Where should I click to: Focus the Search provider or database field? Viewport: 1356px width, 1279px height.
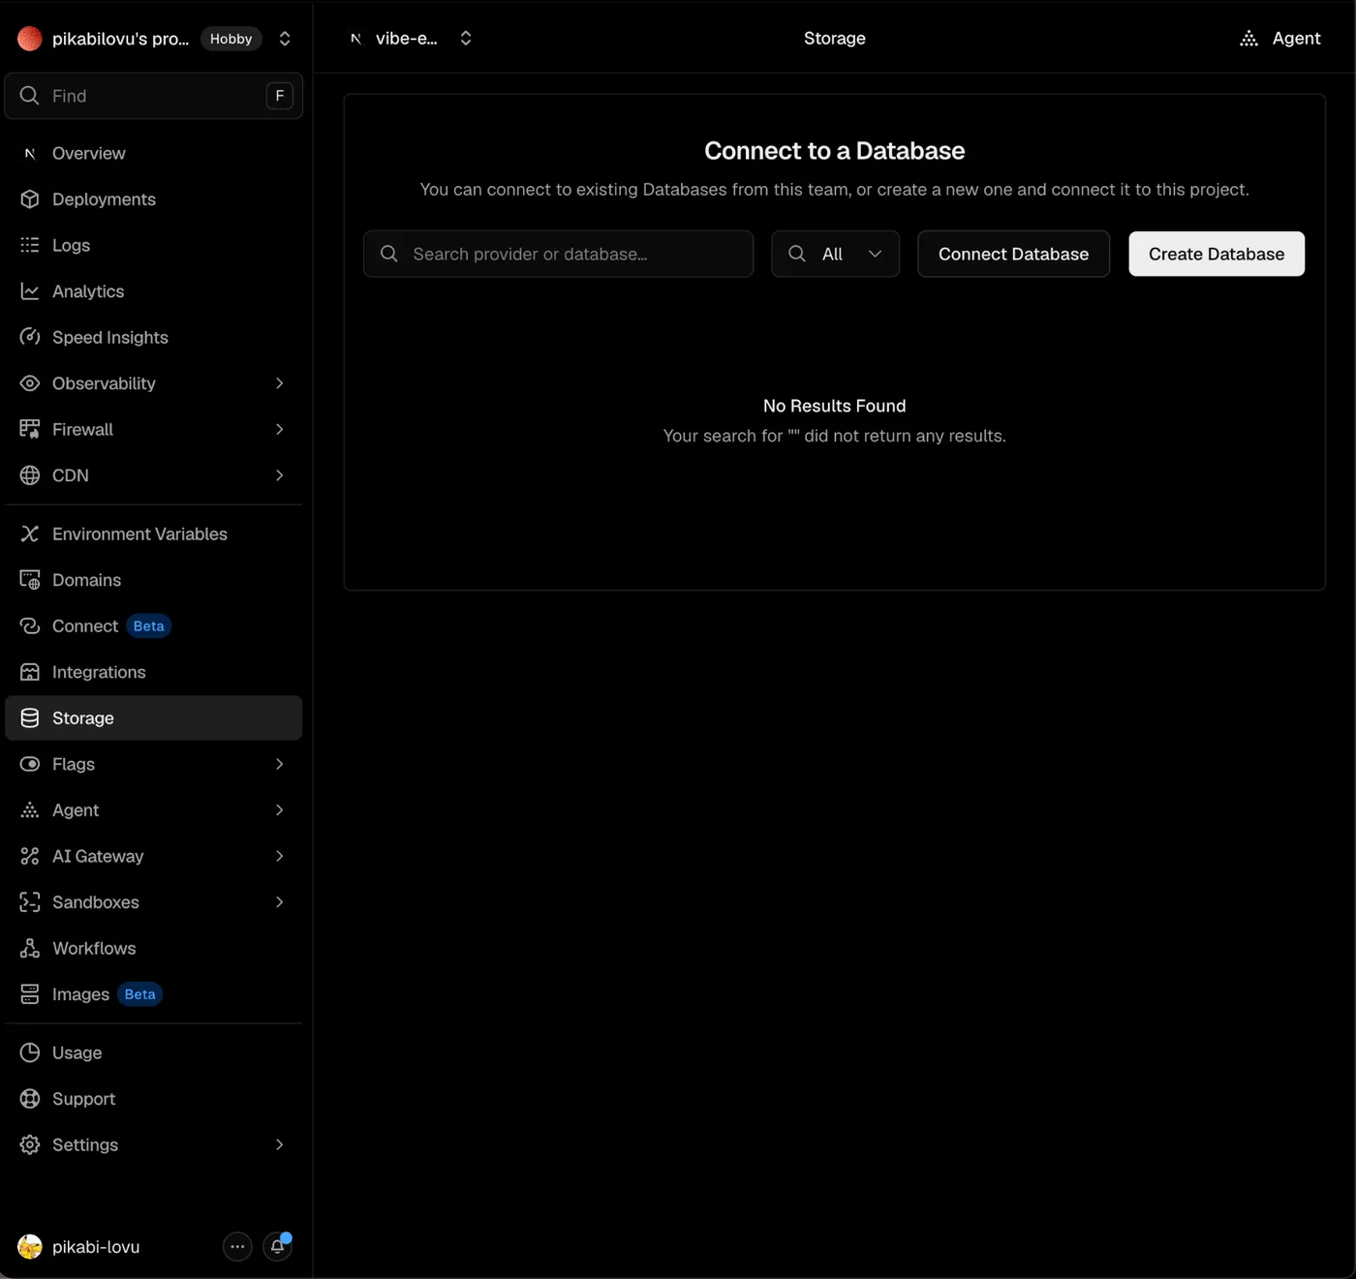559,254
